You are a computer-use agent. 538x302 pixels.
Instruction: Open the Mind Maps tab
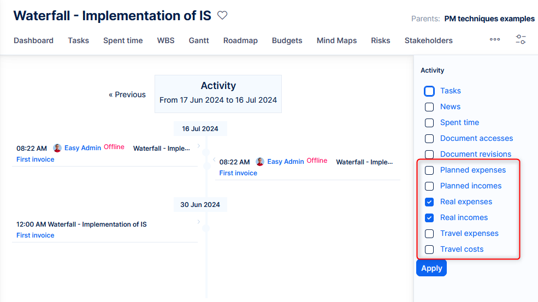click(x=336, y=40)
